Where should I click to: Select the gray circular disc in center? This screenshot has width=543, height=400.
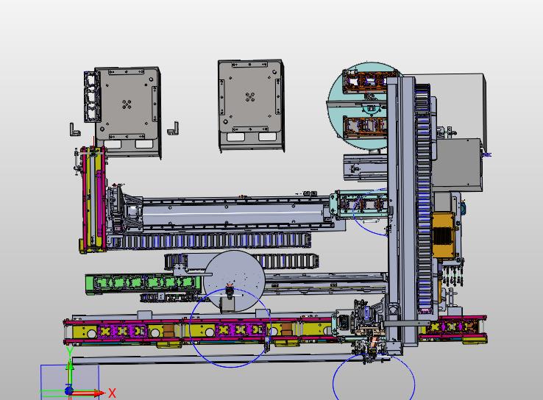pyautogui.click(x=234, y=281)
